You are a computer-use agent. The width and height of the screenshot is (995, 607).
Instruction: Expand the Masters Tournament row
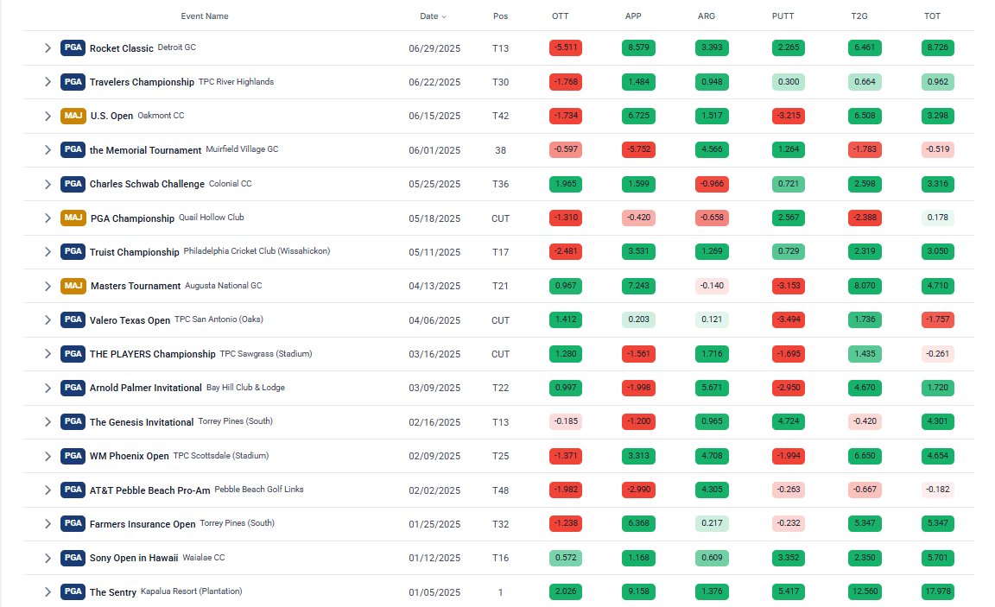pos(48,286)
